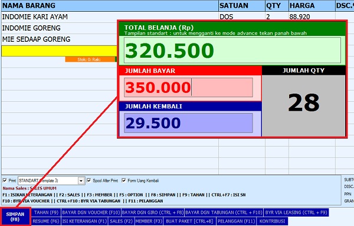Click the Jumlah Bayar input field
This screenshot has width=354, height=226.
188,87
